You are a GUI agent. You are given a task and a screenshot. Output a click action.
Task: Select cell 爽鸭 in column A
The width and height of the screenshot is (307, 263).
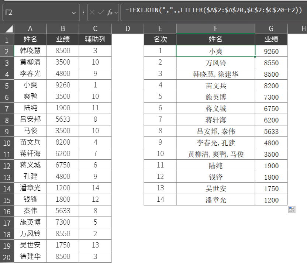pyautogui.click(x=30, y=97)
